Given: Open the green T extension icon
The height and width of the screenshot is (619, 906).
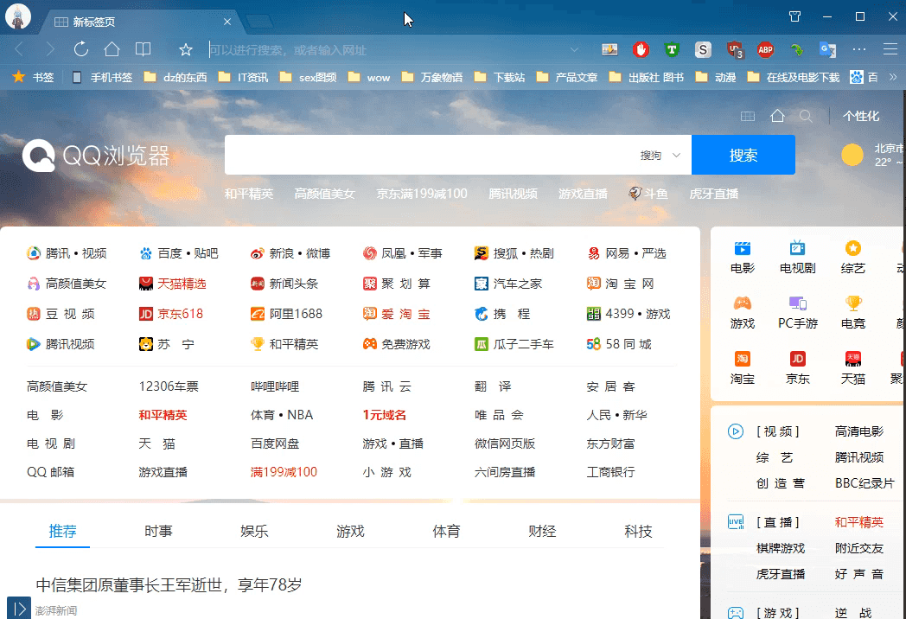Looking at the screenshot, I should pyautogui.click(x=672, y=49).
